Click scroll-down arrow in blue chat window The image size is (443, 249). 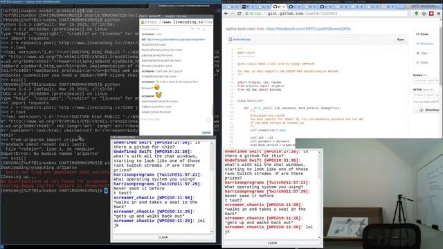coord(212,232)
